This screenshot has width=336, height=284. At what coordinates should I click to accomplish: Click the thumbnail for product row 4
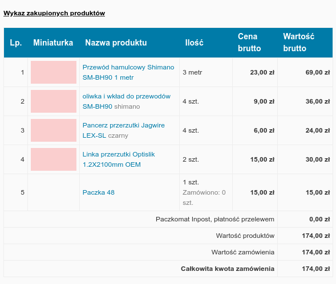click(54, 159)
